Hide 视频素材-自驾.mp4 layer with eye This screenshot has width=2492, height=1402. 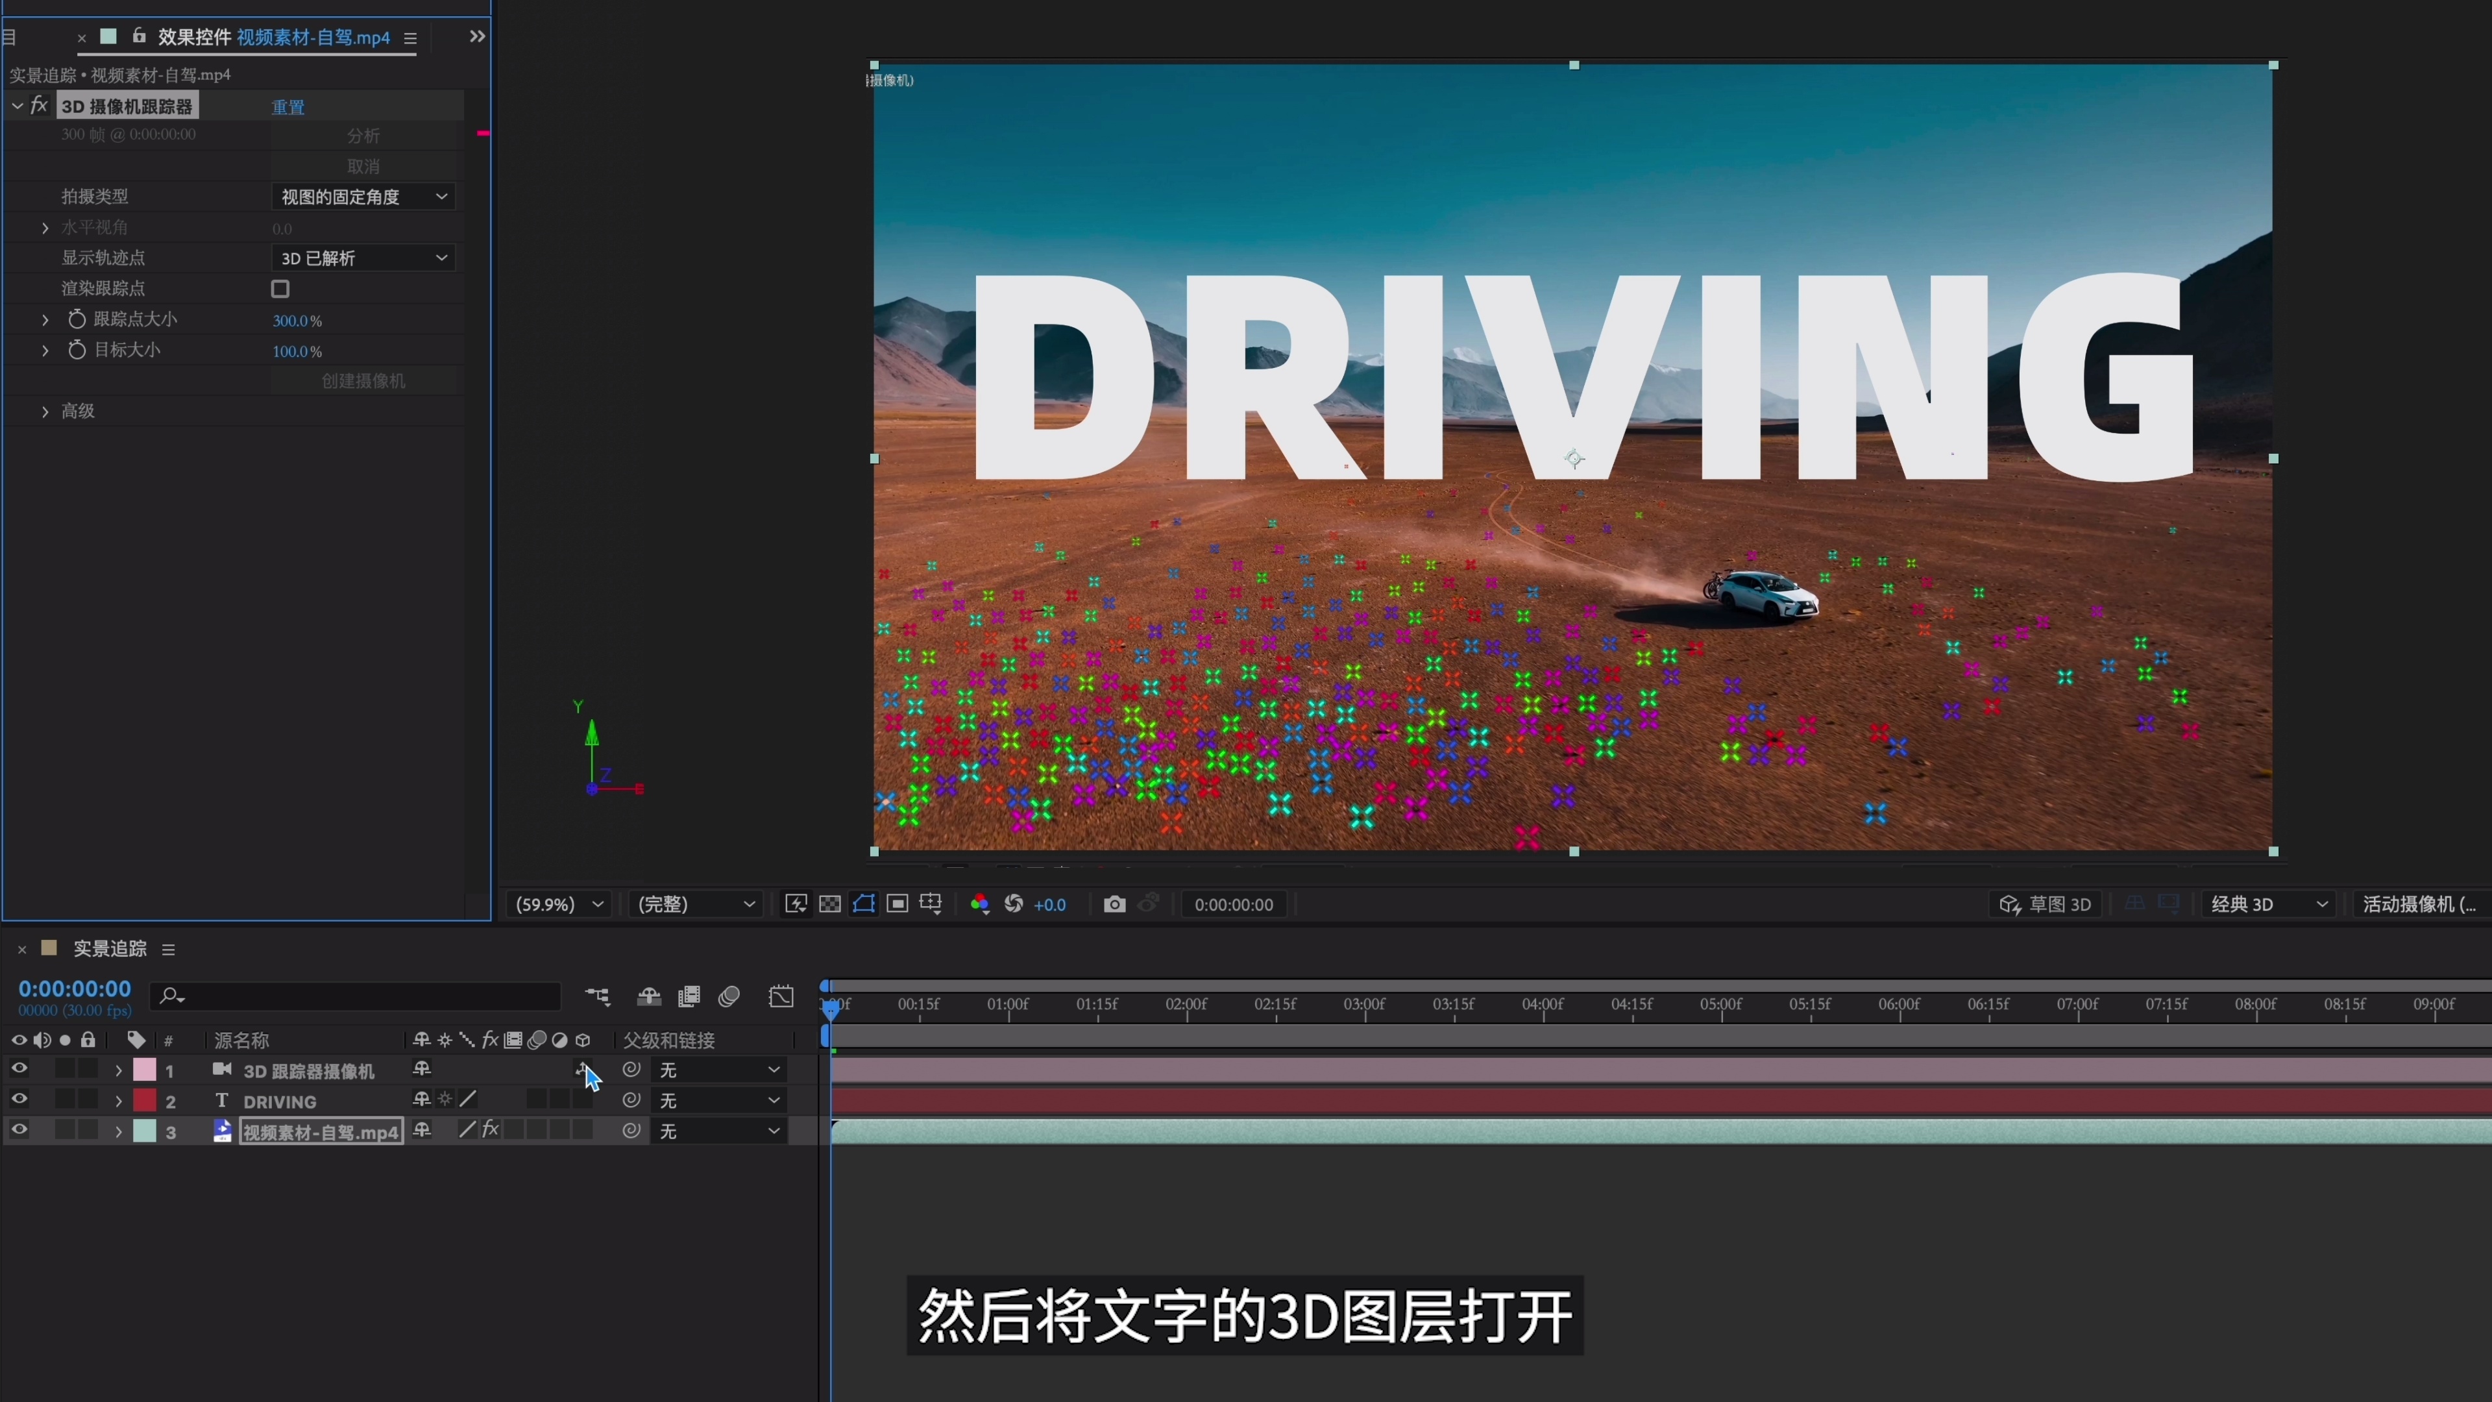tap(18, 1129)
